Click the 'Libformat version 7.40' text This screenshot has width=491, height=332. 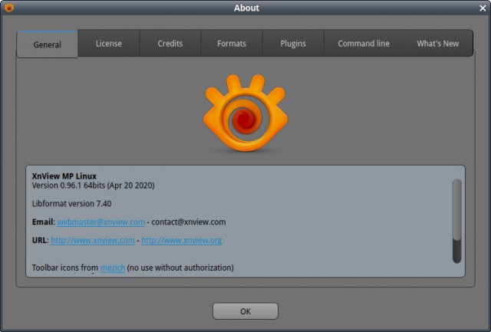click(71, 203)
